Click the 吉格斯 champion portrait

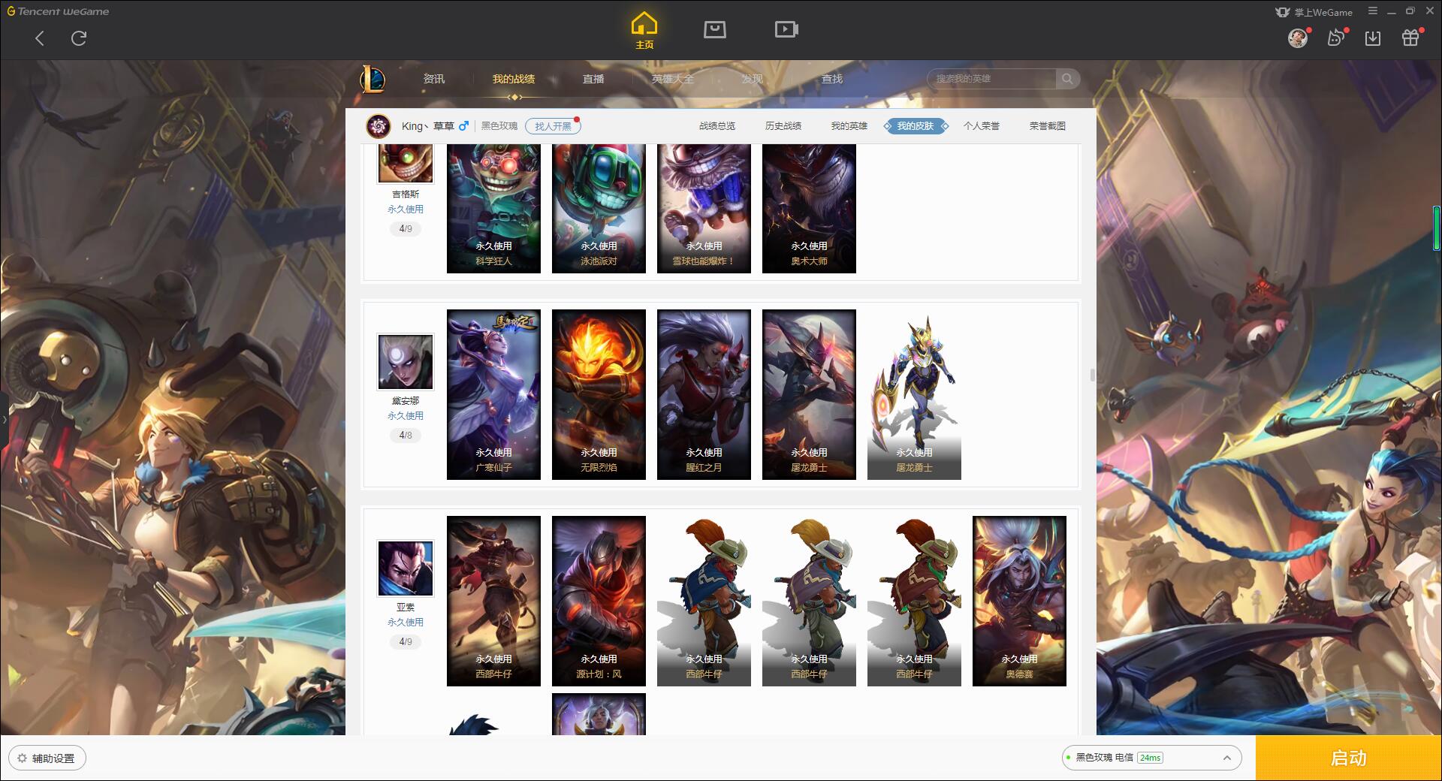[406, 163]
